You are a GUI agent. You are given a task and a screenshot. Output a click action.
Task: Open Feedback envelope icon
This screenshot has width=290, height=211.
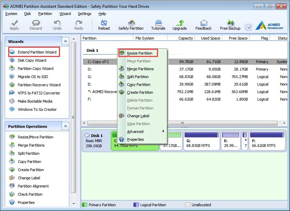point(204,23)
